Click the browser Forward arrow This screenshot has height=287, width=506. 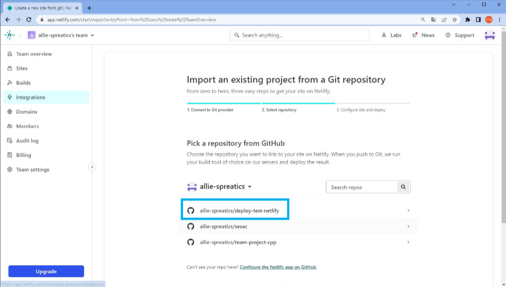18,20
